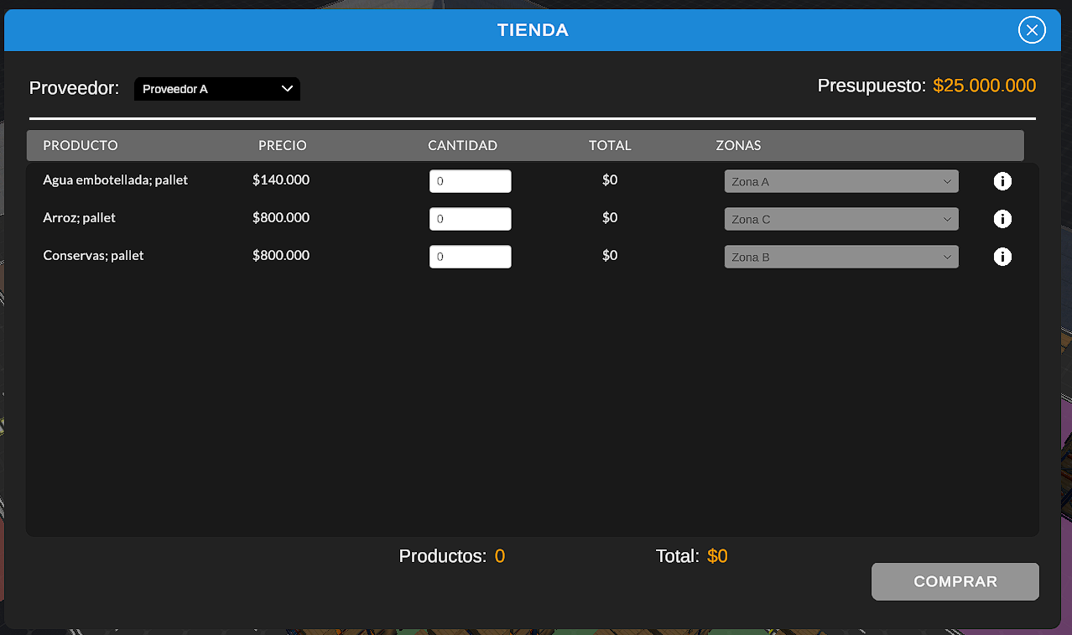
Task: Open info for Conservas pallet
Action: [x=1002, y=257]
